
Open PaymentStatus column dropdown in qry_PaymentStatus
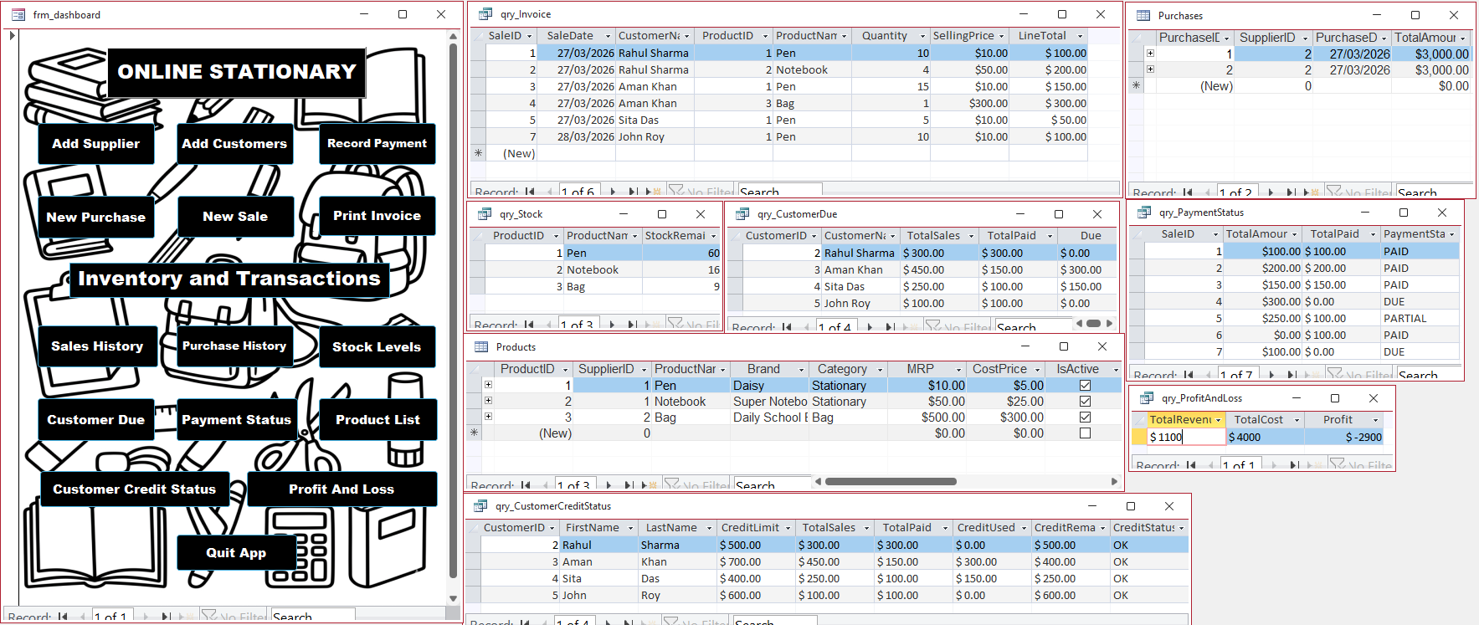(x=1451, y=234)
